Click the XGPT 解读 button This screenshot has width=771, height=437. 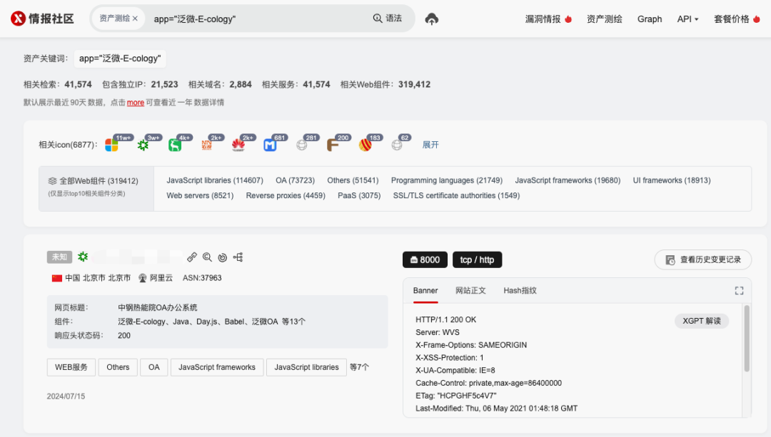tap(702, 321)
